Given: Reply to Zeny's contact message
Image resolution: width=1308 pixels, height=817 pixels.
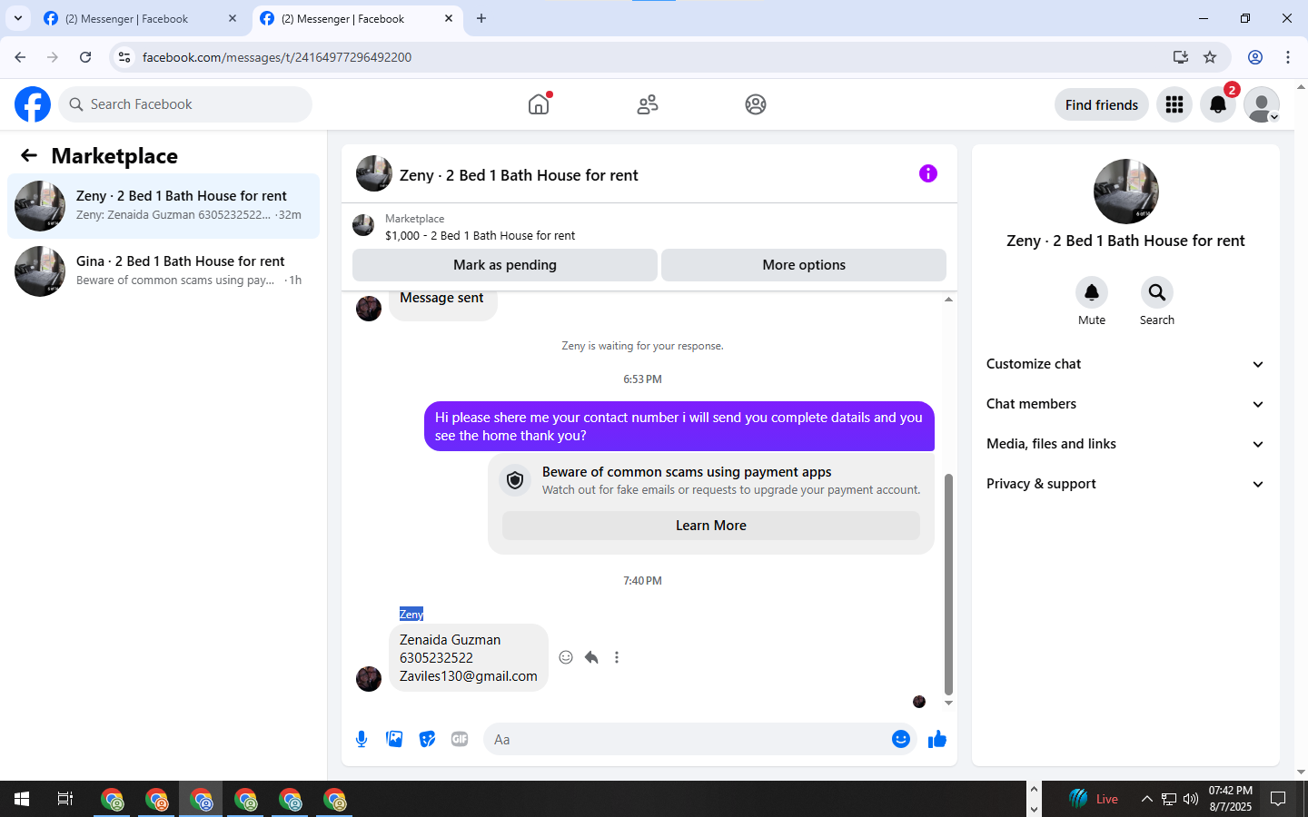Looking at the screenshot, I should click(591, 657).
